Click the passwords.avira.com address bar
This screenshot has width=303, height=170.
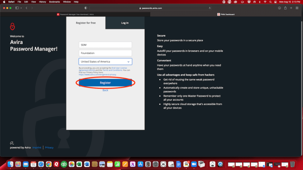pos(151,8)
